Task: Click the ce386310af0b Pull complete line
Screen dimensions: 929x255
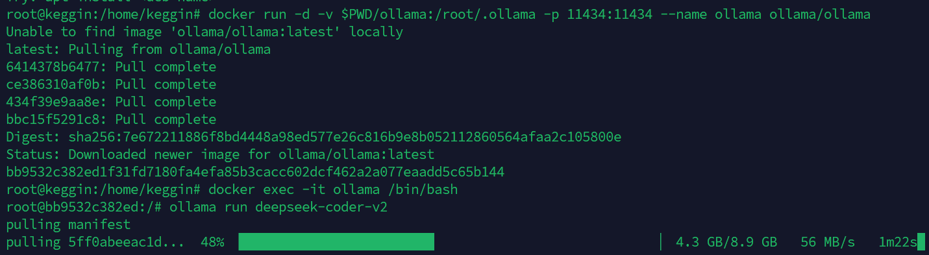Action: [x=111, y=84]
